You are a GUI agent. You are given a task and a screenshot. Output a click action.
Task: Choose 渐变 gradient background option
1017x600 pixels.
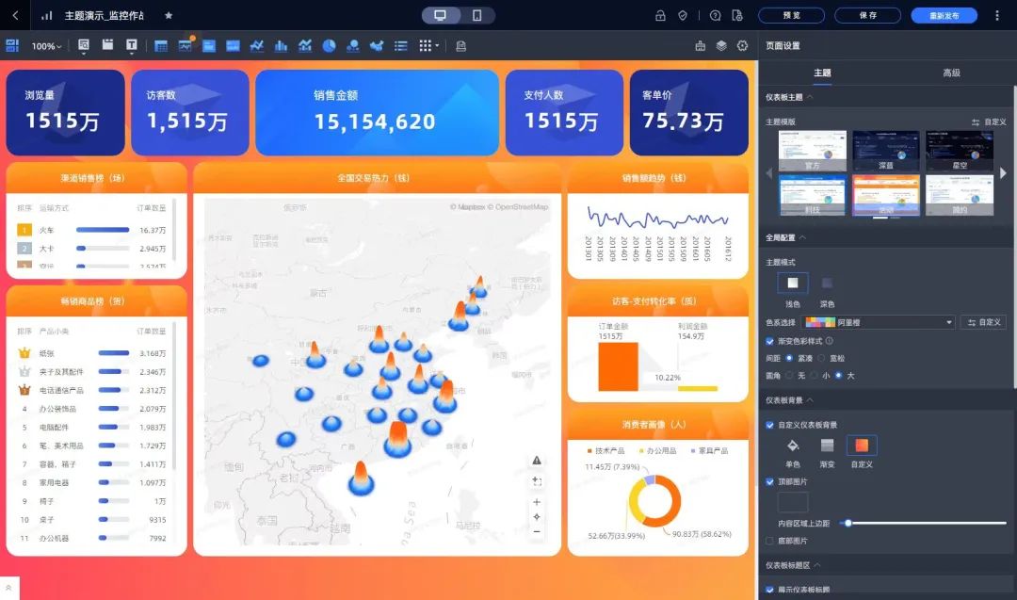click(x=827, y=446)
